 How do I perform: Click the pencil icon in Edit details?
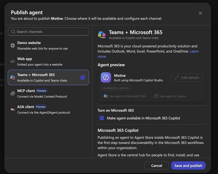[x=177, y=77]
